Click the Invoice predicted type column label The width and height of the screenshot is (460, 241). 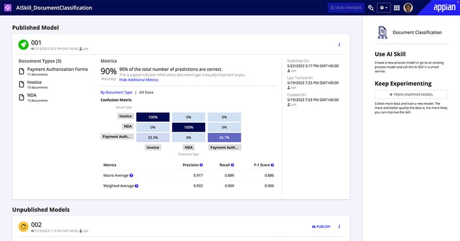pos(153,147)
